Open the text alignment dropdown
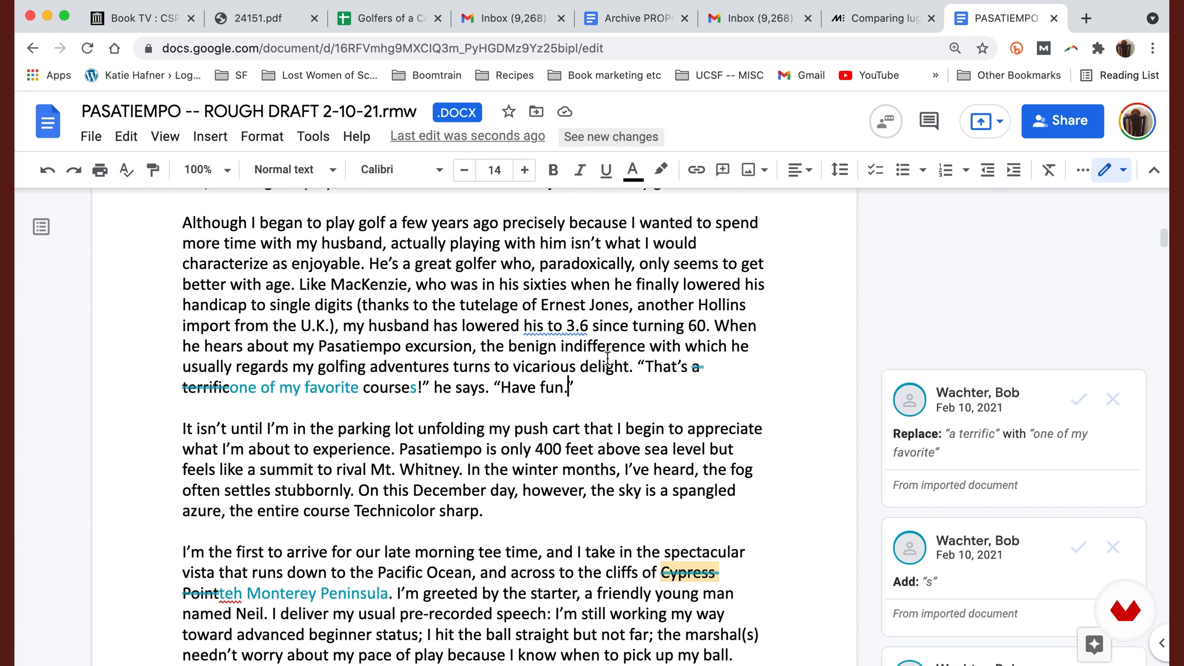The width and height of the screenshot is (1184, 666). pyautogui.click(x=800, y=170)
